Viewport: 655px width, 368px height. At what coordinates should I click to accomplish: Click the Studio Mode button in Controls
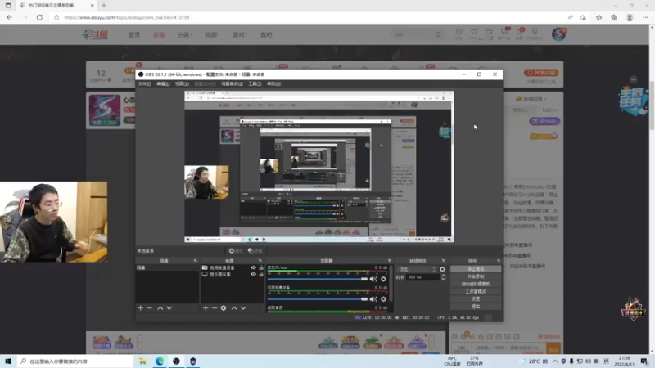tap(476, 292)
